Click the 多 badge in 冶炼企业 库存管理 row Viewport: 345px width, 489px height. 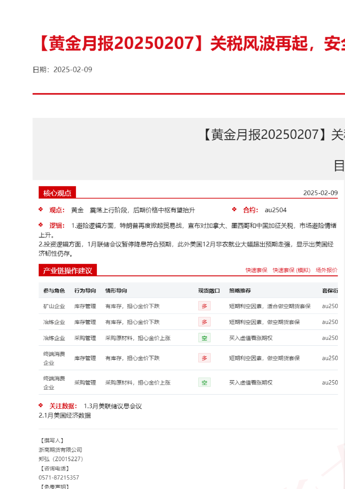(204, 322)
